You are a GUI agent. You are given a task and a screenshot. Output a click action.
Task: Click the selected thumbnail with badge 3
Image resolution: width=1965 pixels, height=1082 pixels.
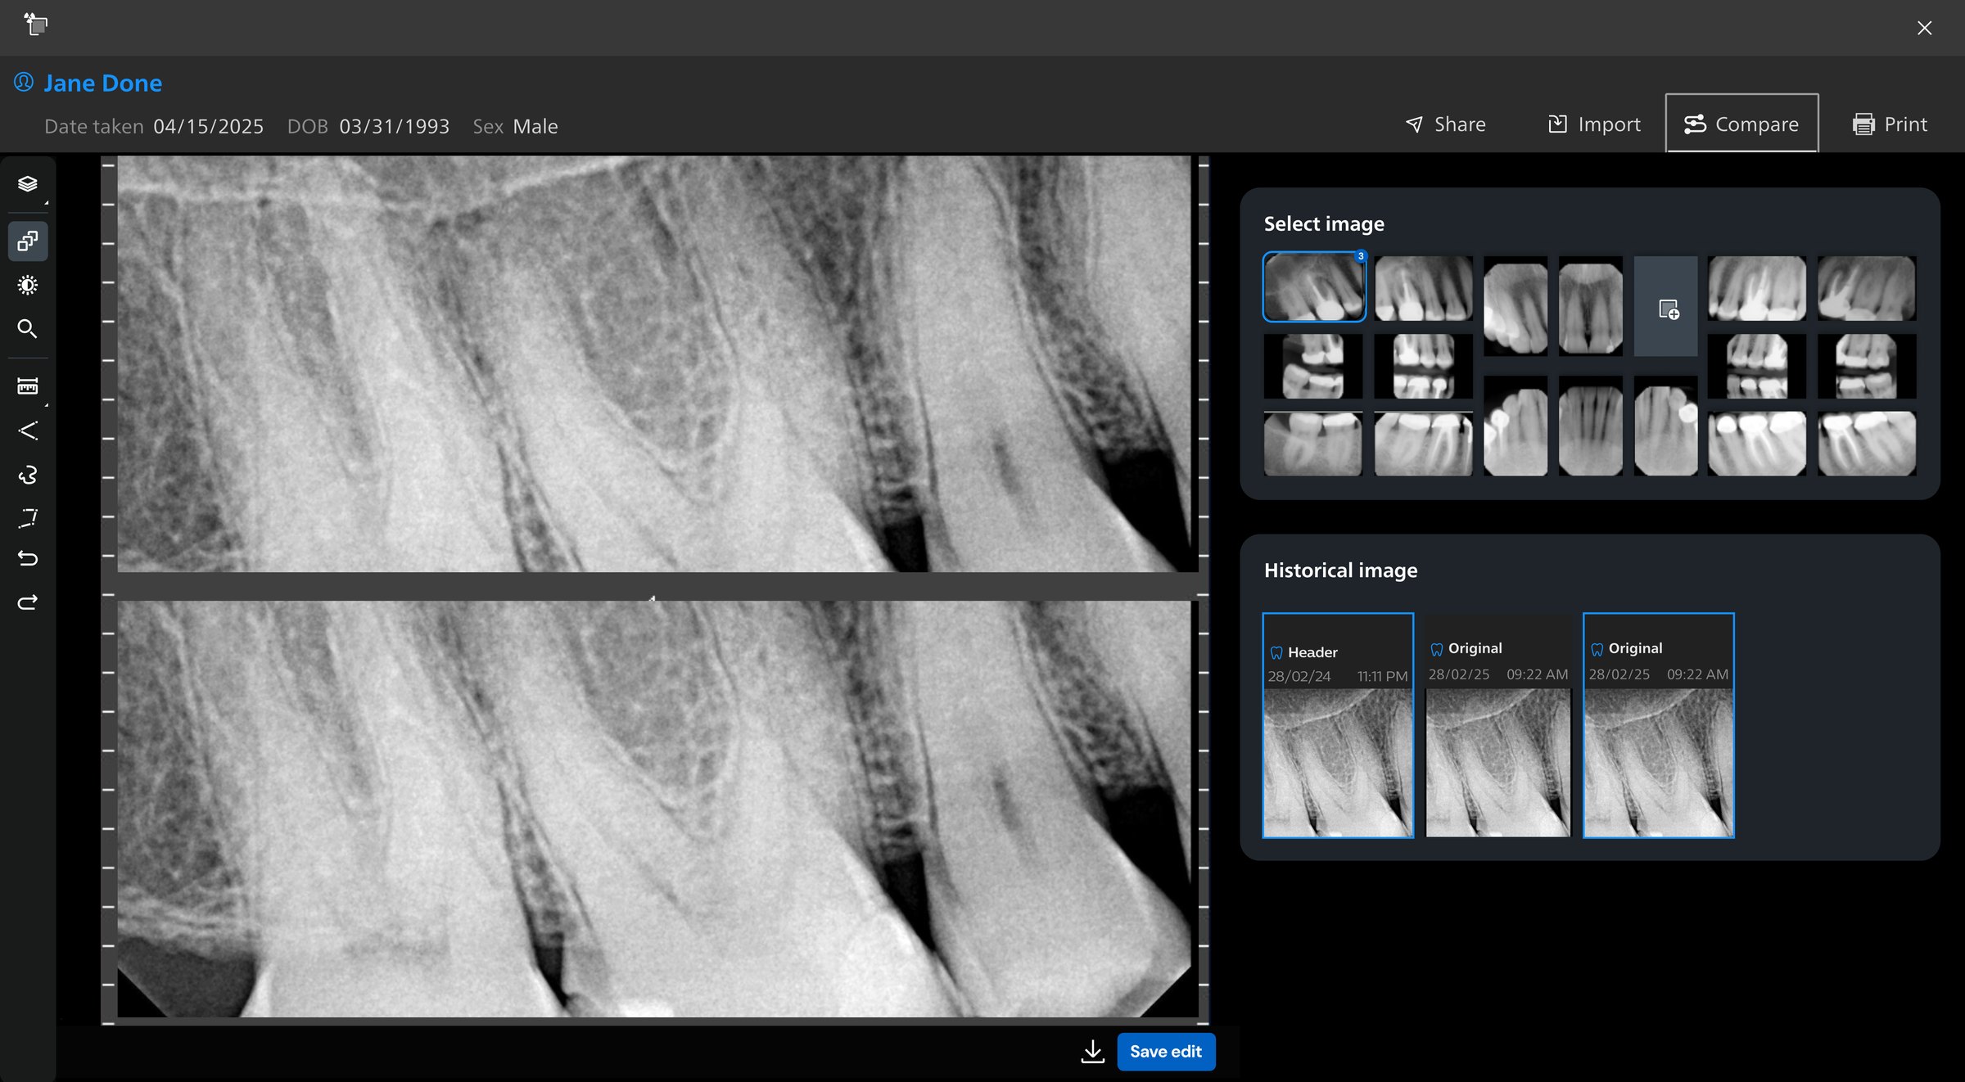1314,287
